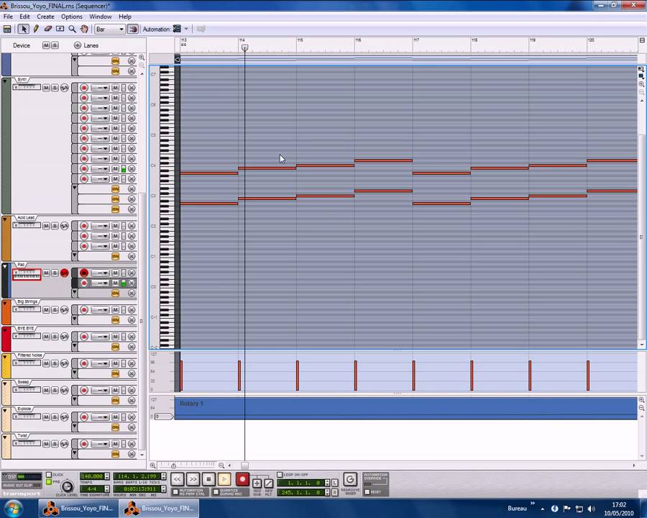Click Big Strings automation waveform icon
The width and height of the screenshot is (647, 518).
tap(65, 310)
